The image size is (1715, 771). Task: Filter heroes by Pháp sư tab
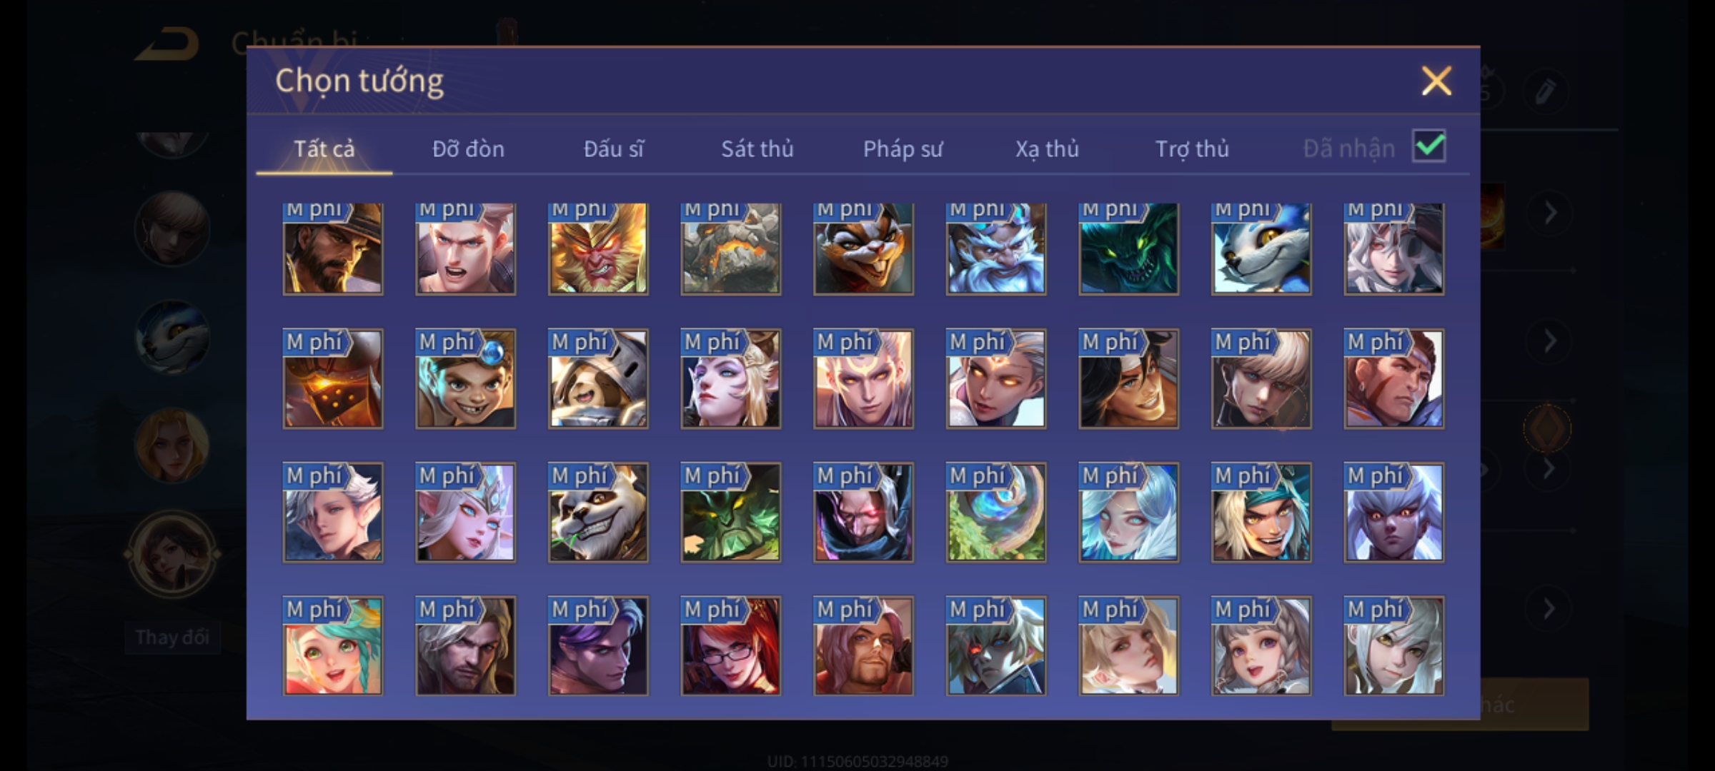[x=903, y=148]
